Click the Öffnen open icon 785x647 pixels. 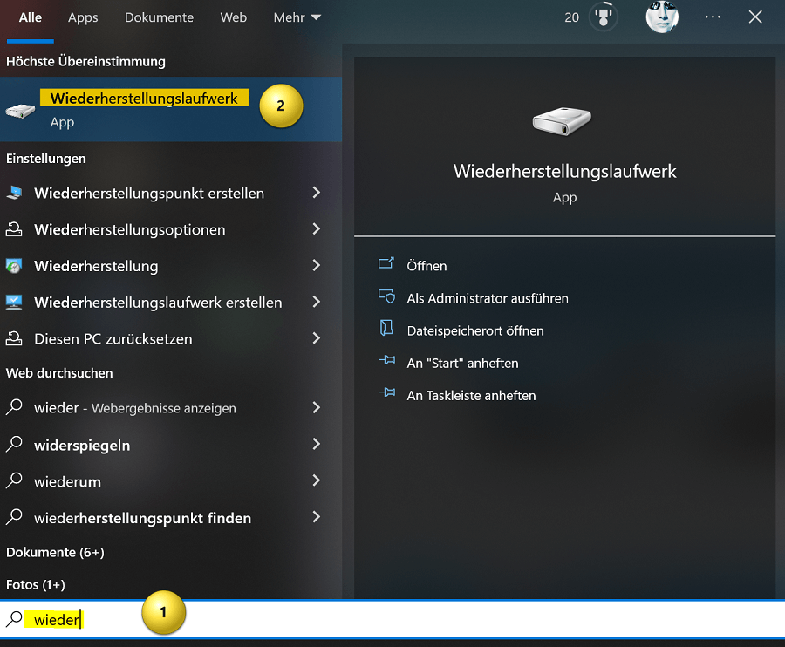pos(386,263)
